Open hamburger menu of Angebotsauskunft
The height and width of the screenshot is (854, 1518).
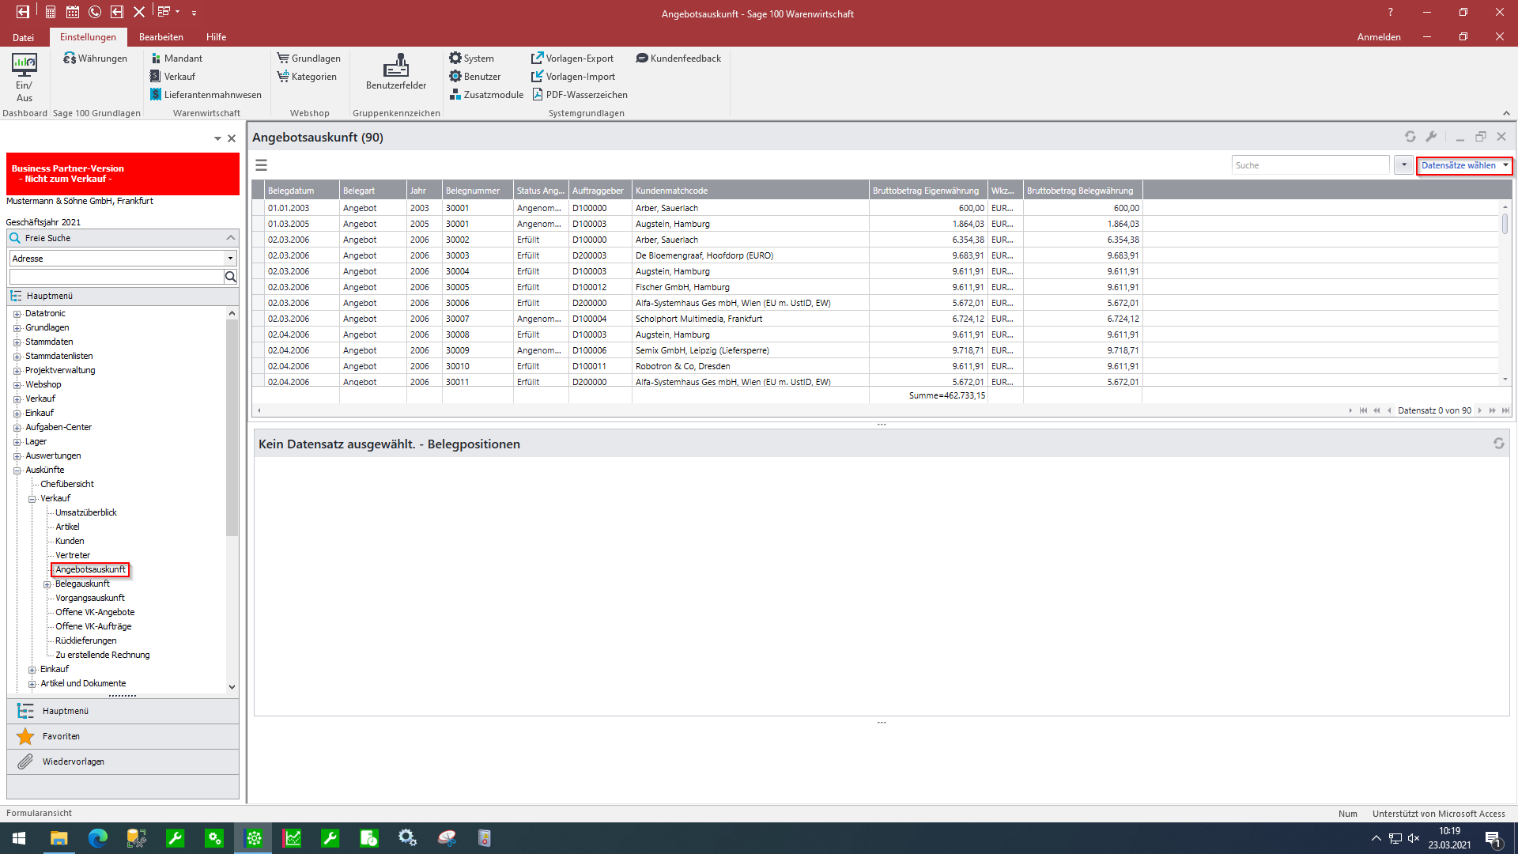(x=261, y=165)
